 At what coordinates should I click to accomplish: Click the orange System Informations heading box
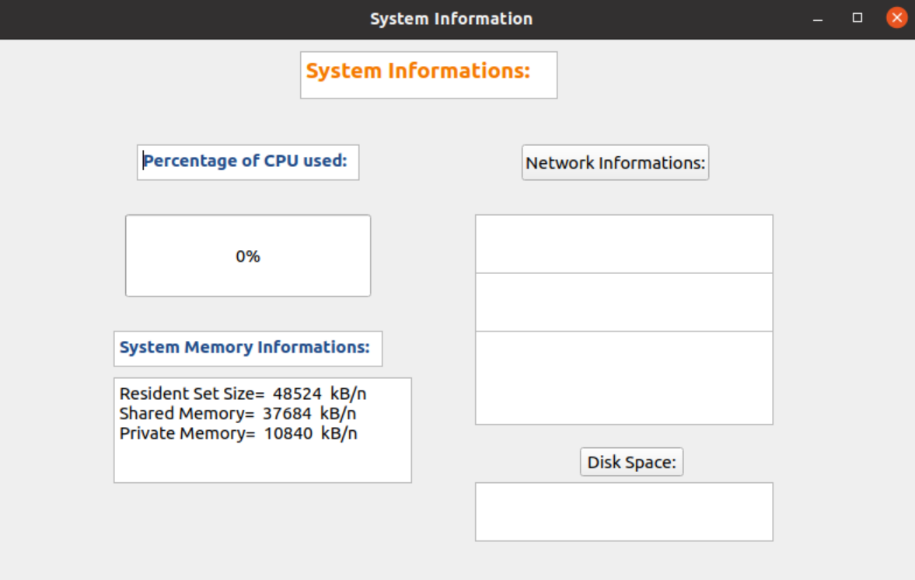point(428,75)
